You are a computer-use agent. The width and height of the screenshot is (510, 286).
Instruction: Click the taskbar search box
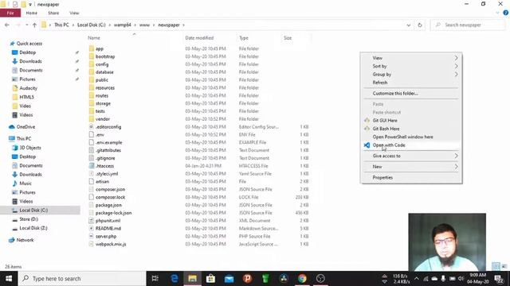tap(82, 279)
